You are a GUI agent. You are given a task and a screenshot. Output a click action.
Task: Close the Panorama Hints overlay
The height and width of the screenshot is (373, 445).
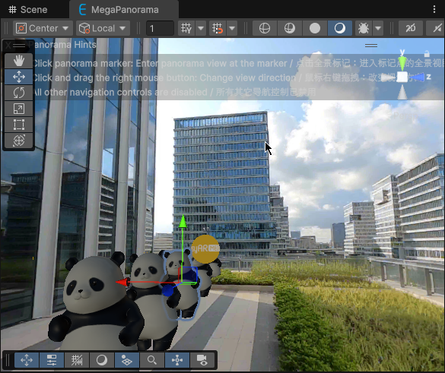tap(8, 45)
